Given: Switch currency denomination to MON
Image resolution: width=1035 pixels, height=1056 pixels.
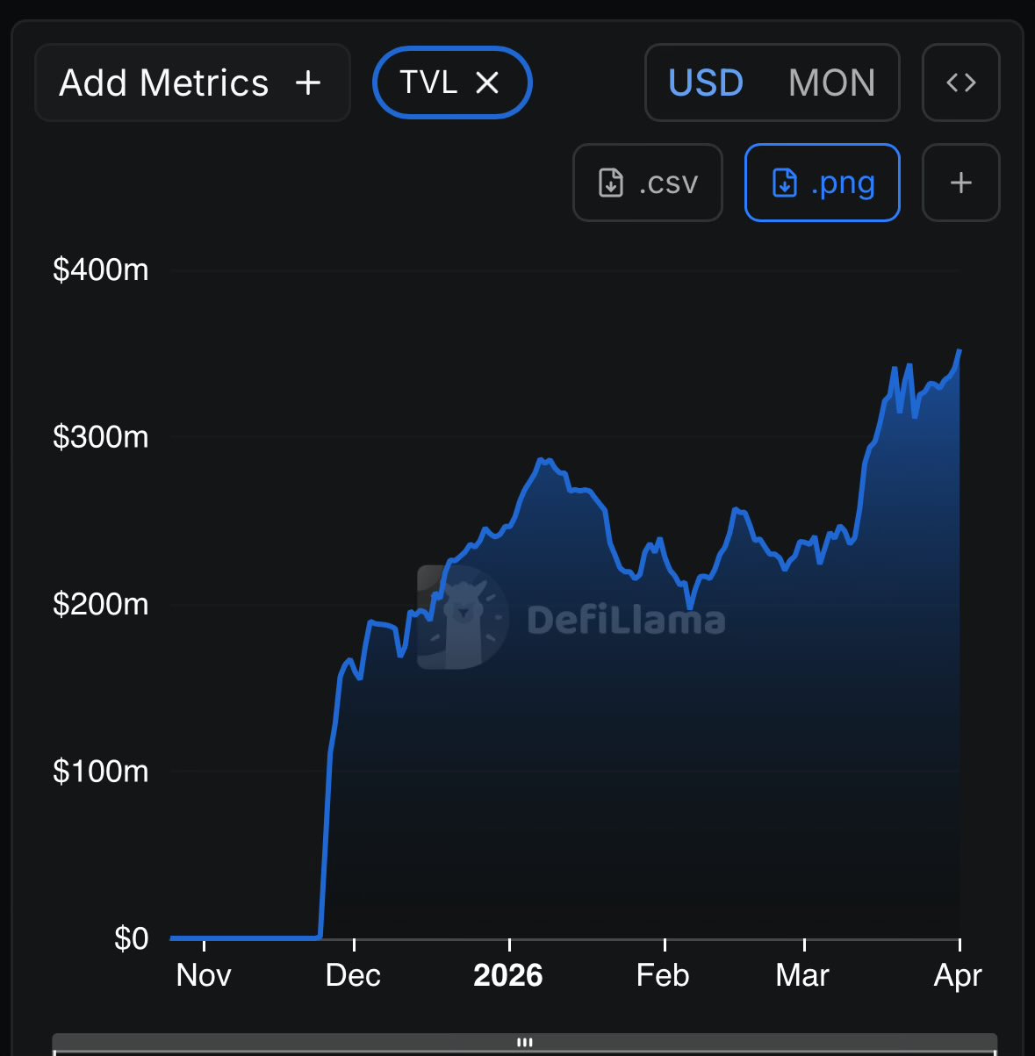Looking at the screenshot, I should [831, 83].
